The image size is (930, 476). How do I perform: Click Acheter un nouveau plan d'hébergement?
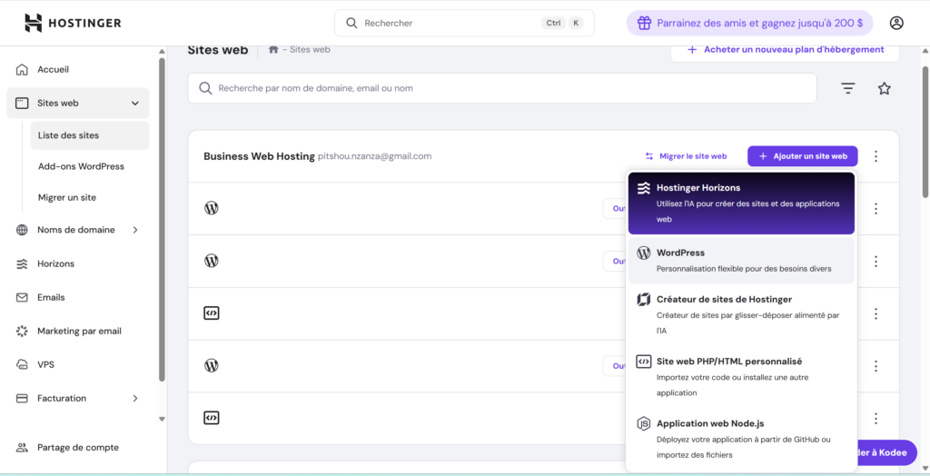(x=785, y=50)
